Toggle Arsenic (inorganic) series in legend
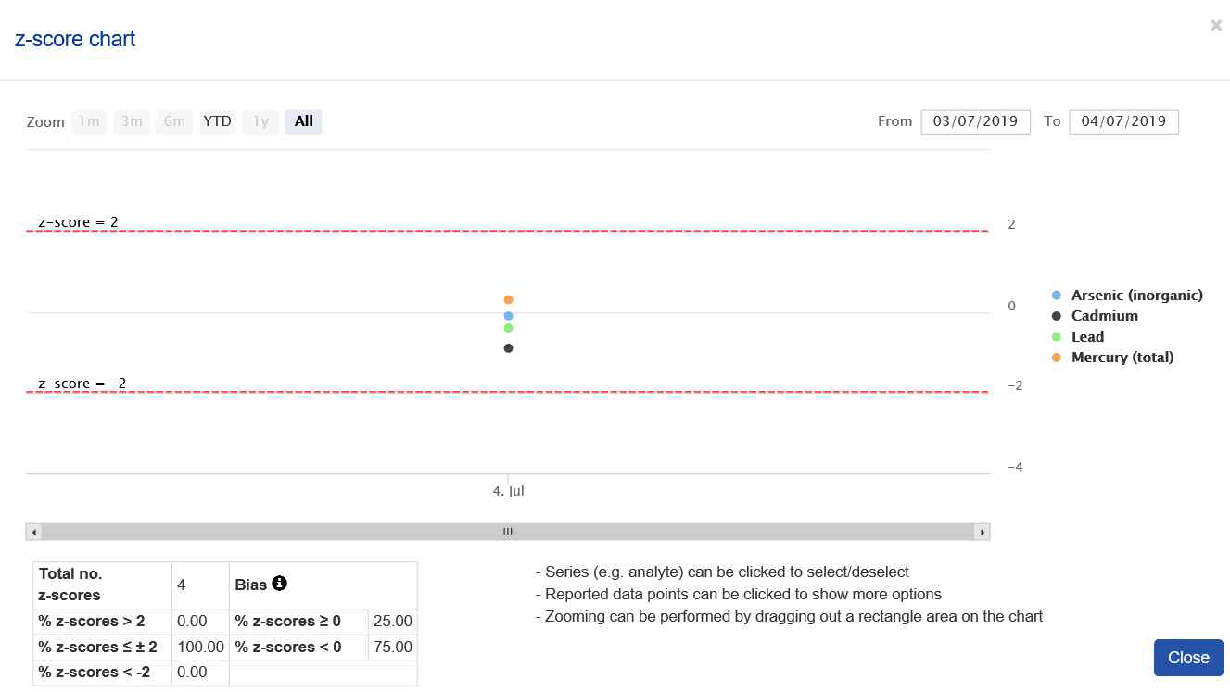This screenshot has height=692, width=1230. point(1127,295)
